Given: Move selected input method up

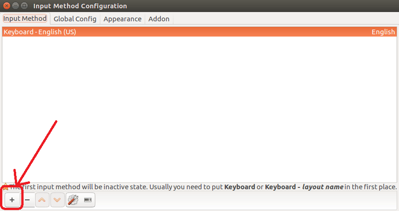Looking at the screenshot, I should (43, 200).
